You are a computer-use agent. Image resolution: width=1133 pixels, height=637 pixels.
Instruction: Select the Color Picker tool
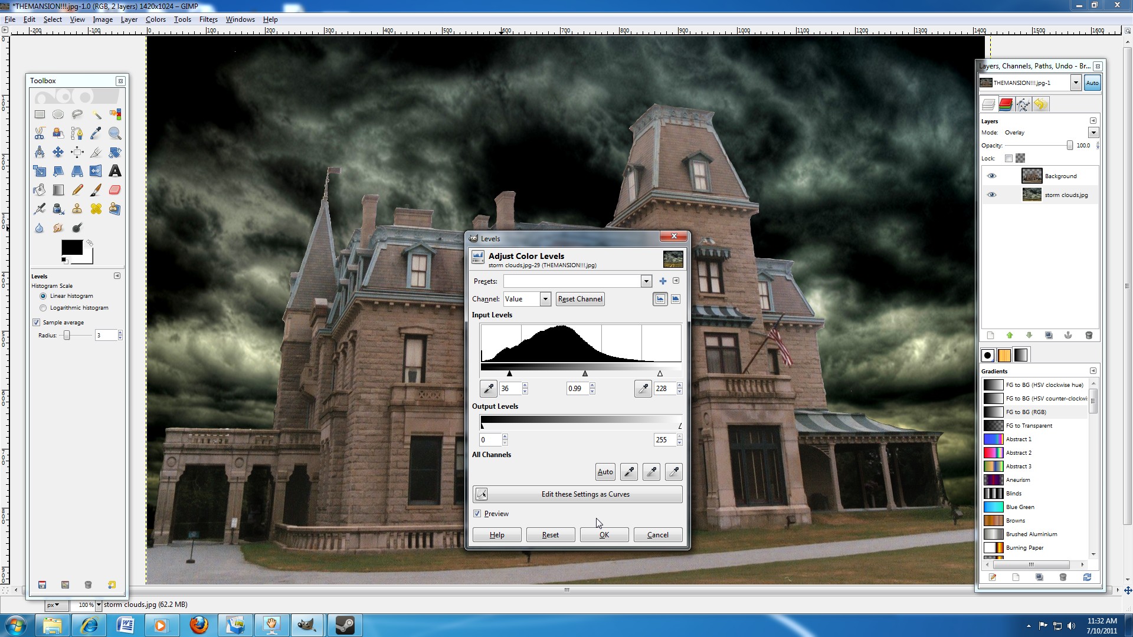(96, 133)
